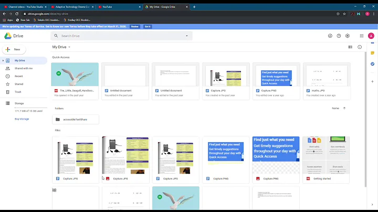
Task: Open Storage section in sidebar
Action: pyautogui.click(x=24, y=103)
